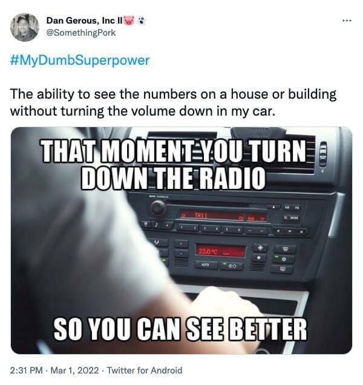Click the AUTO climate control button
Image resolution: width=363 pixels, height=385 pixels.
(x=206, y=265)
